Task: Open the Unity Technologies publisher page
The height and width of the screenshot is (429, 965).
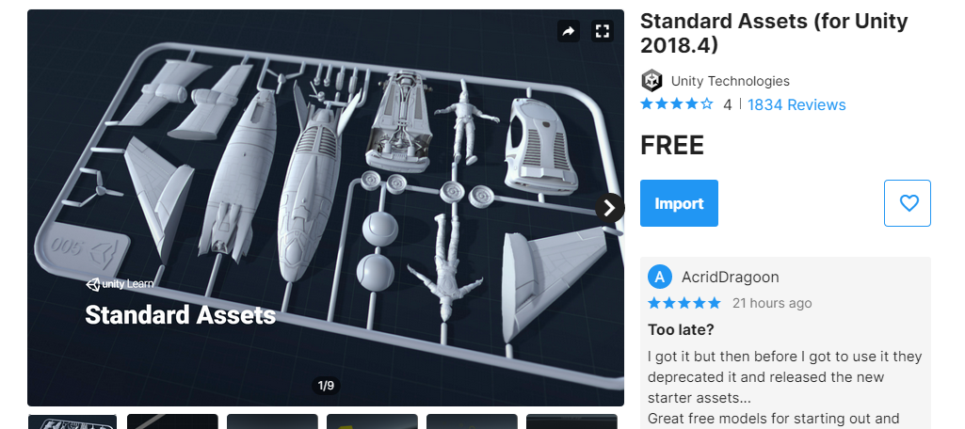Action: pos(730,81)
